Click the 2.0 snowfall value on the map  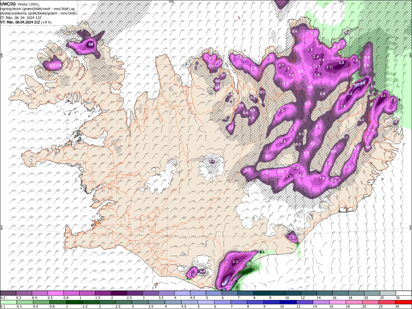point(283,142)
